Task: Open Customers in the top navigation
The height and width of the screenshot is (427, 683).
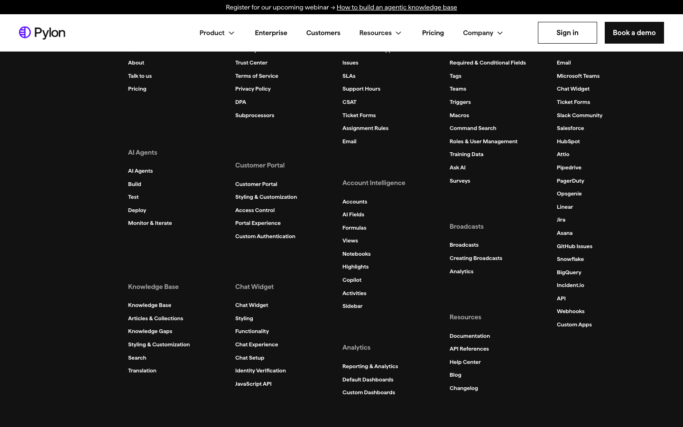Action: coord(323,33)
